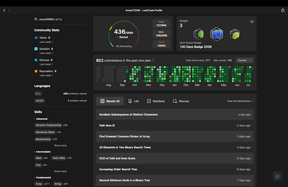Open Second Minimum Node In a Binary Tree
This screenshot has width=288, height=187.
coord(175,180)
